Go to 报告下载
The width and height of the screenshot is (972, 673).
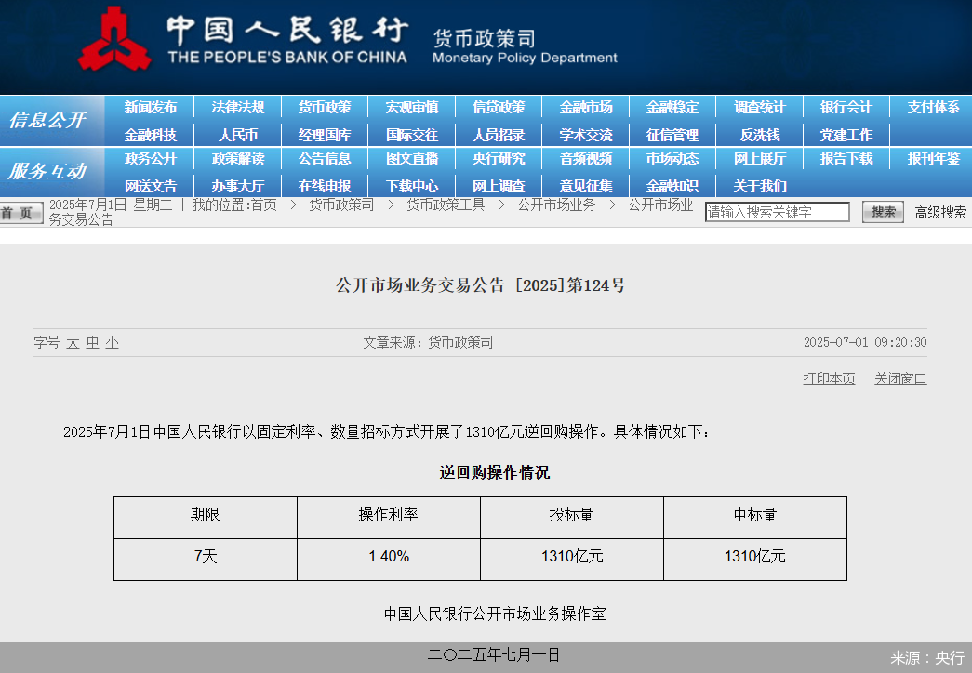coord(846,159)
